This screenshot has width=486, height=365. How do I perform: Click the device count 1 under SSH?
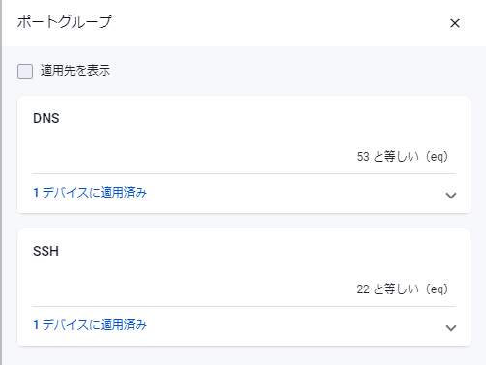point(36,325)
